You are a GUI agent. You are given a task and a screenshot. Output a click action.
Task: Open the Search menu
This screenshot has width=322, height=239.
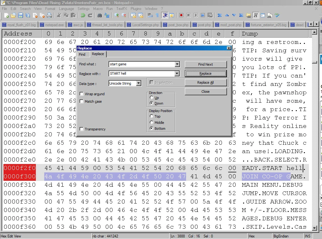coord(25,9)
